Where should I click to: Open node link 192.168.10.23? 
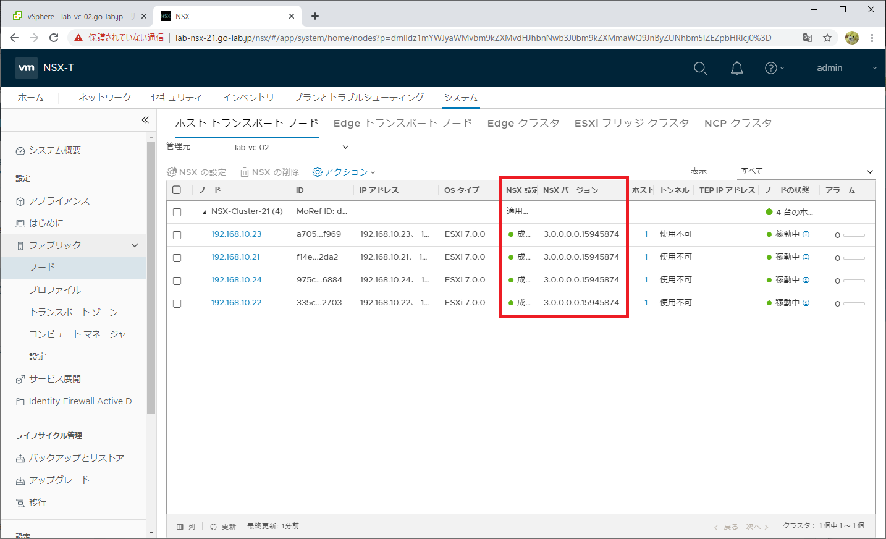pos(236,234)
